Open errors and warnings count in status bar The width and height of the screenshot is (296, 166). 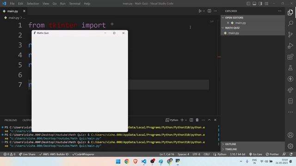click(9, 154)
